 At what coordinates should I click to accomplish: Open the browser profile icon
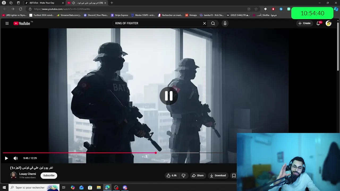(4, 3)
